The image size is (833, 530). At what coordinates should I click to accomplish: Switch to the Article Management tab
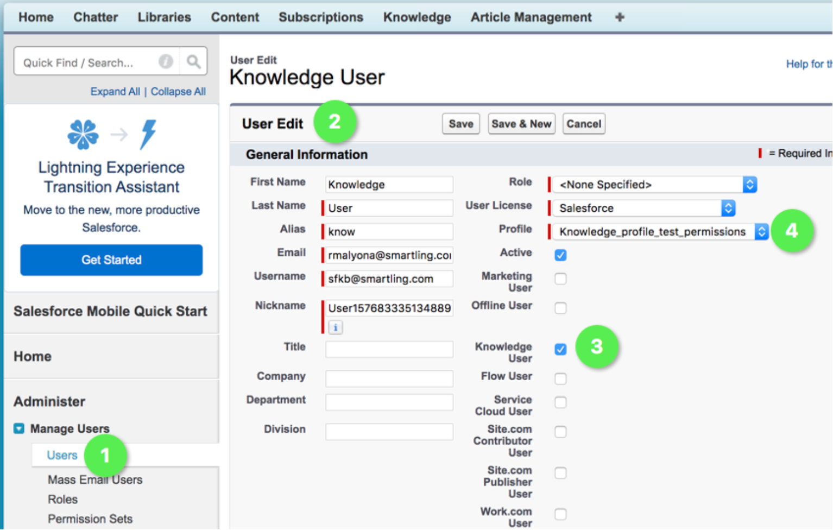[531, 17]
